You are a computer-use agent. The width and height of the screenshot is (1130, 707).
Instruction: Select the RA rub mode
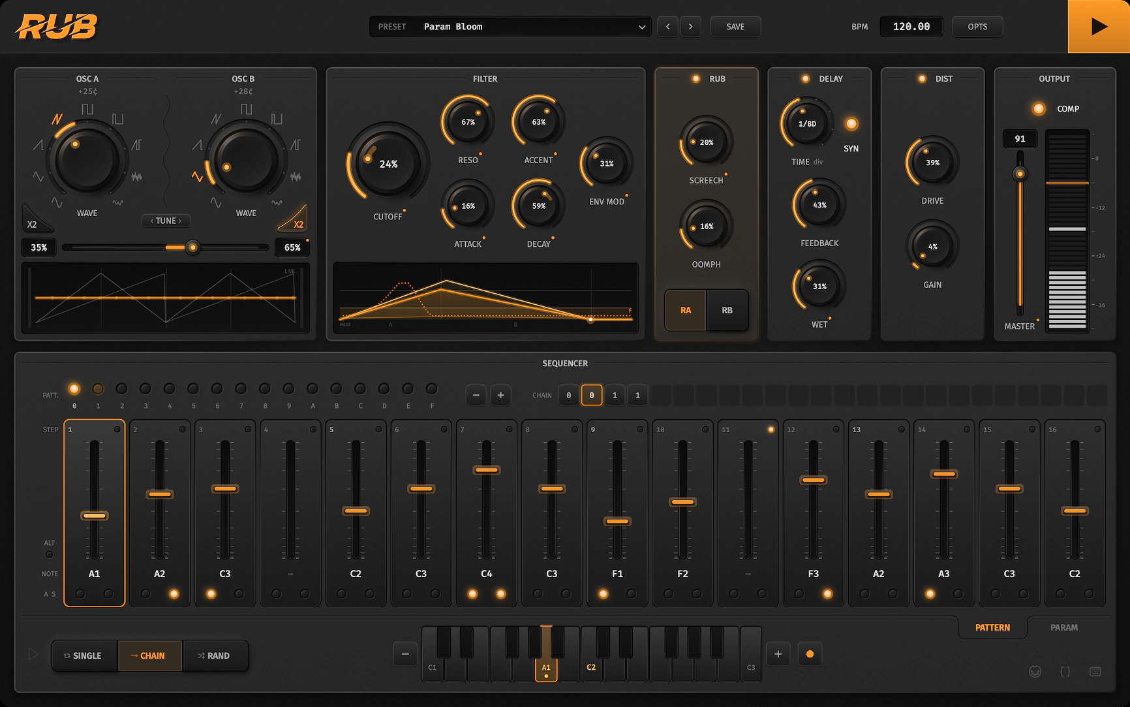686,310
